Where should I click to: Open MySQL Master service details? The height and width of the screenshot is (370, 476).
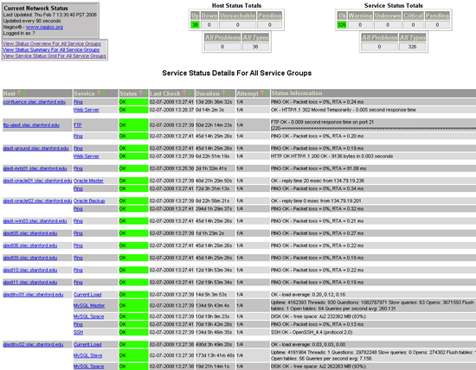click(x=89, y=306)
